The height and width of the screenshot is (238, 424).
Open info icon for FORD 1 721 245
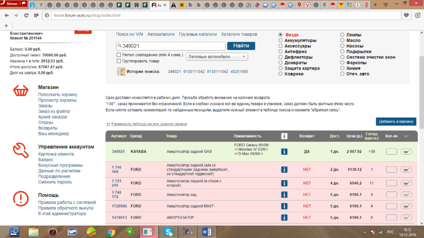point(284,183)
